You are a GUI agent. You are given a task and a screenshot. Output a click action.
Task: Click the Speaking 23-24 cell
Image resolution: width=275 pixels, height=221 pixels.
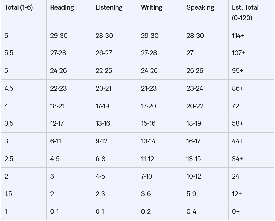195,88
